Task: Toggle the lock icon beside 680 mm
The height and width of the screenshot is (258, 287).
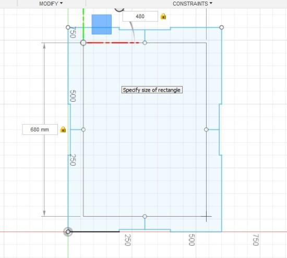Action: point(63,129)
